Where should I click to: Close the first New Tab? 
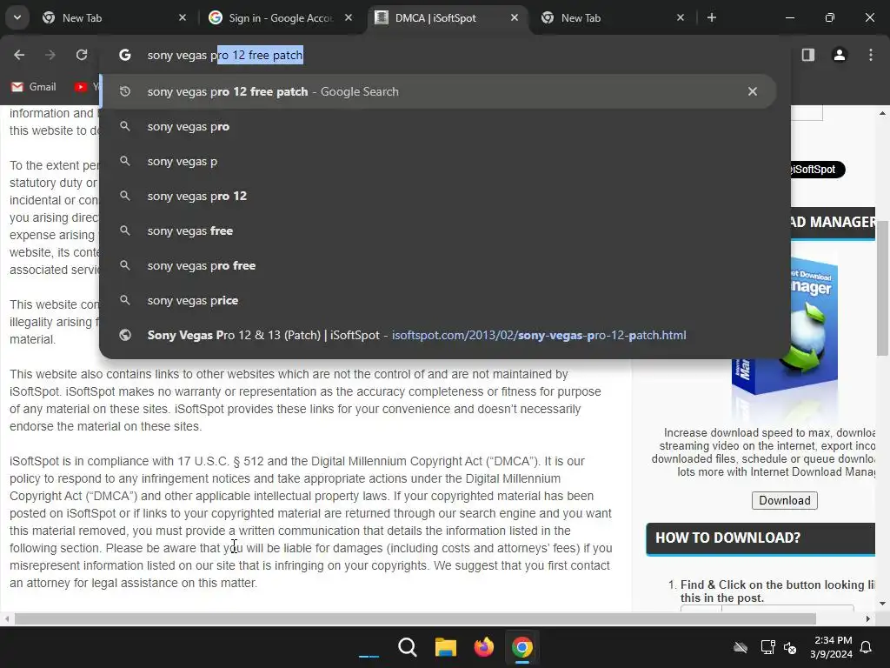(183, 17)
